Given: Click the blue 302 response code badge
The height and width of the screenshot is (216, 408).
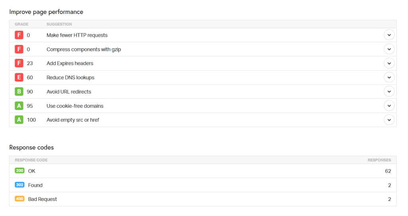Looking at the screenshot, I should (20, 185).
